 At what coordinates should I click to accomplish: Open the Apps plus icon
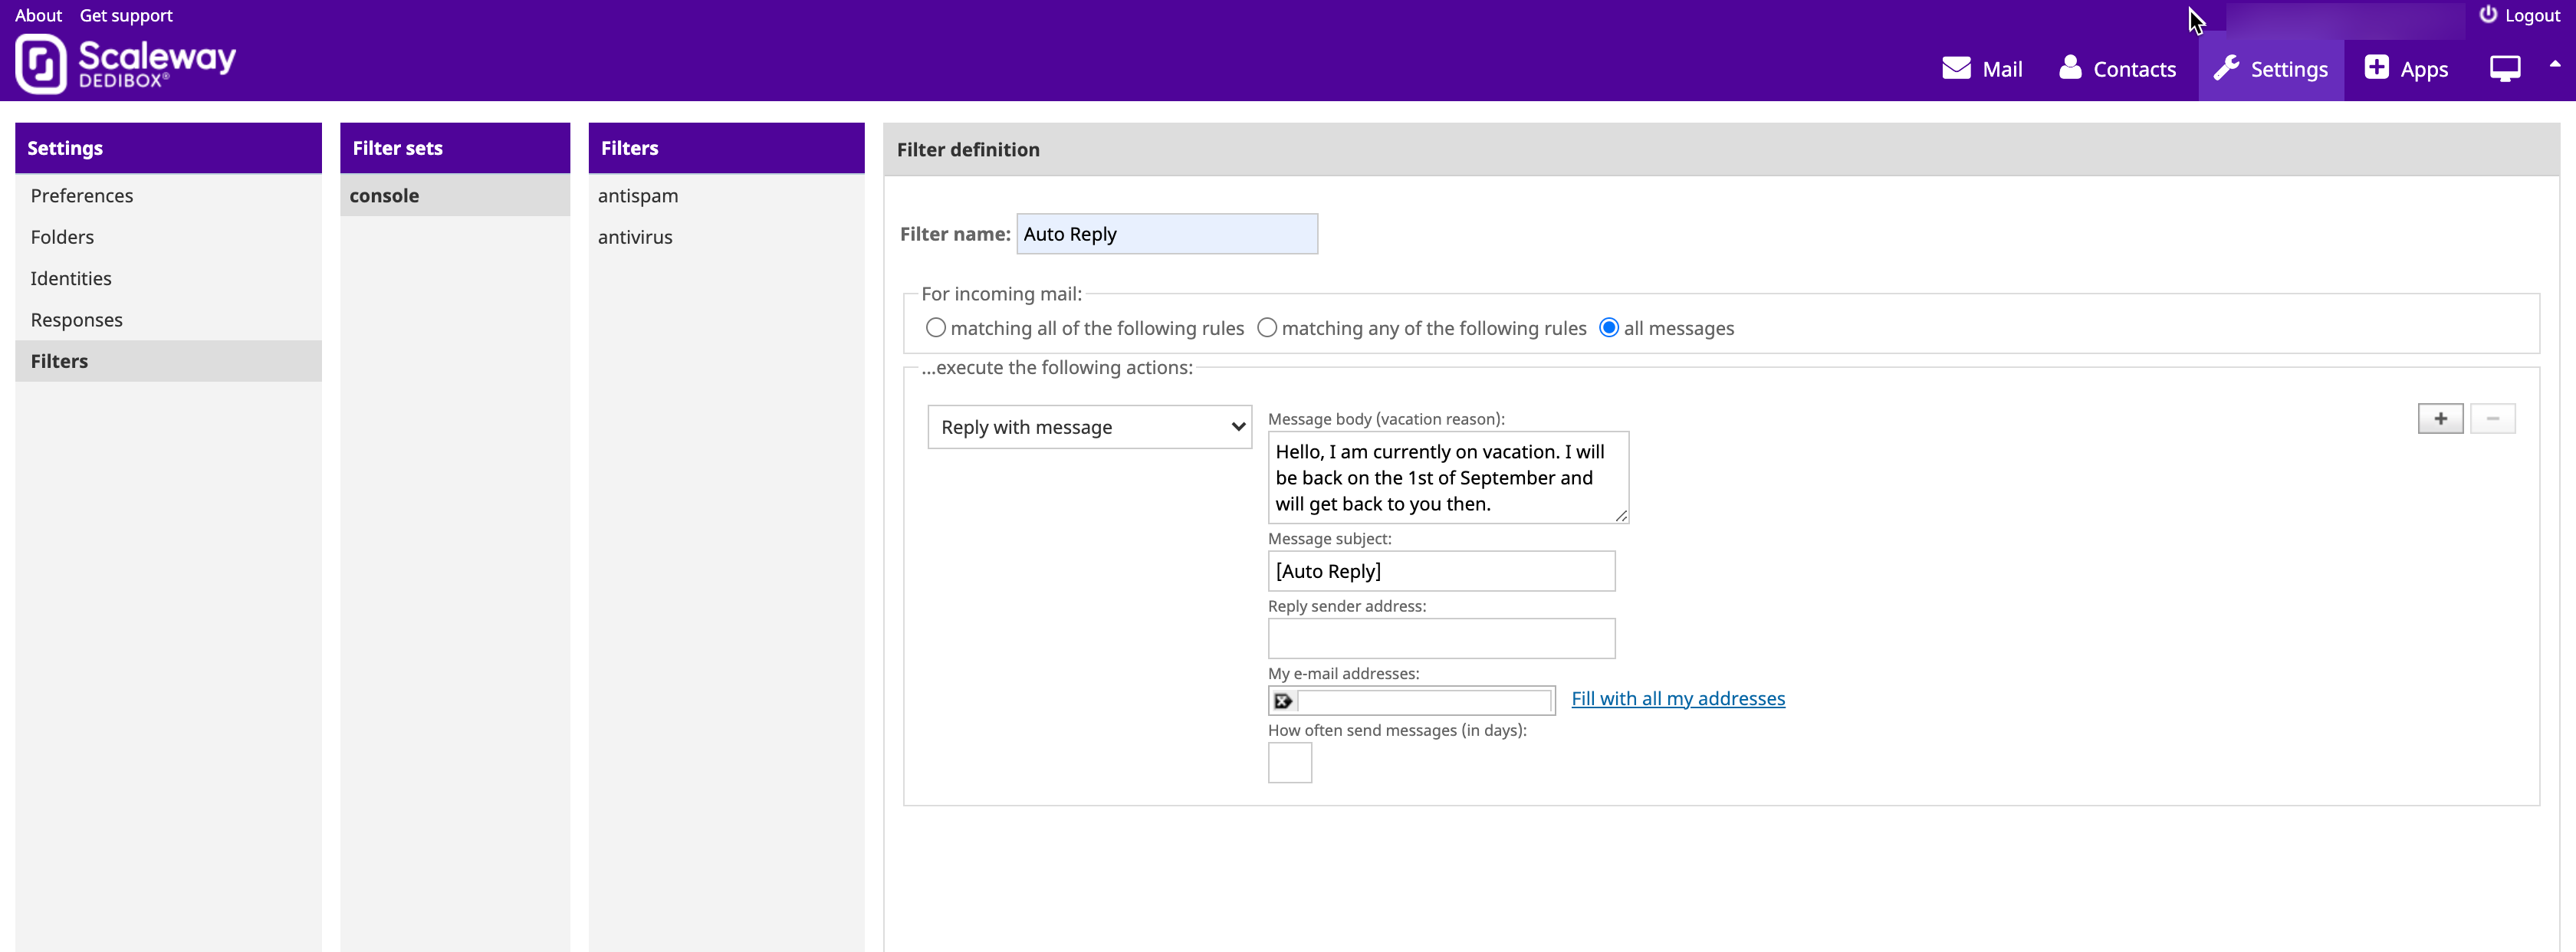(x=2376, y=68)
